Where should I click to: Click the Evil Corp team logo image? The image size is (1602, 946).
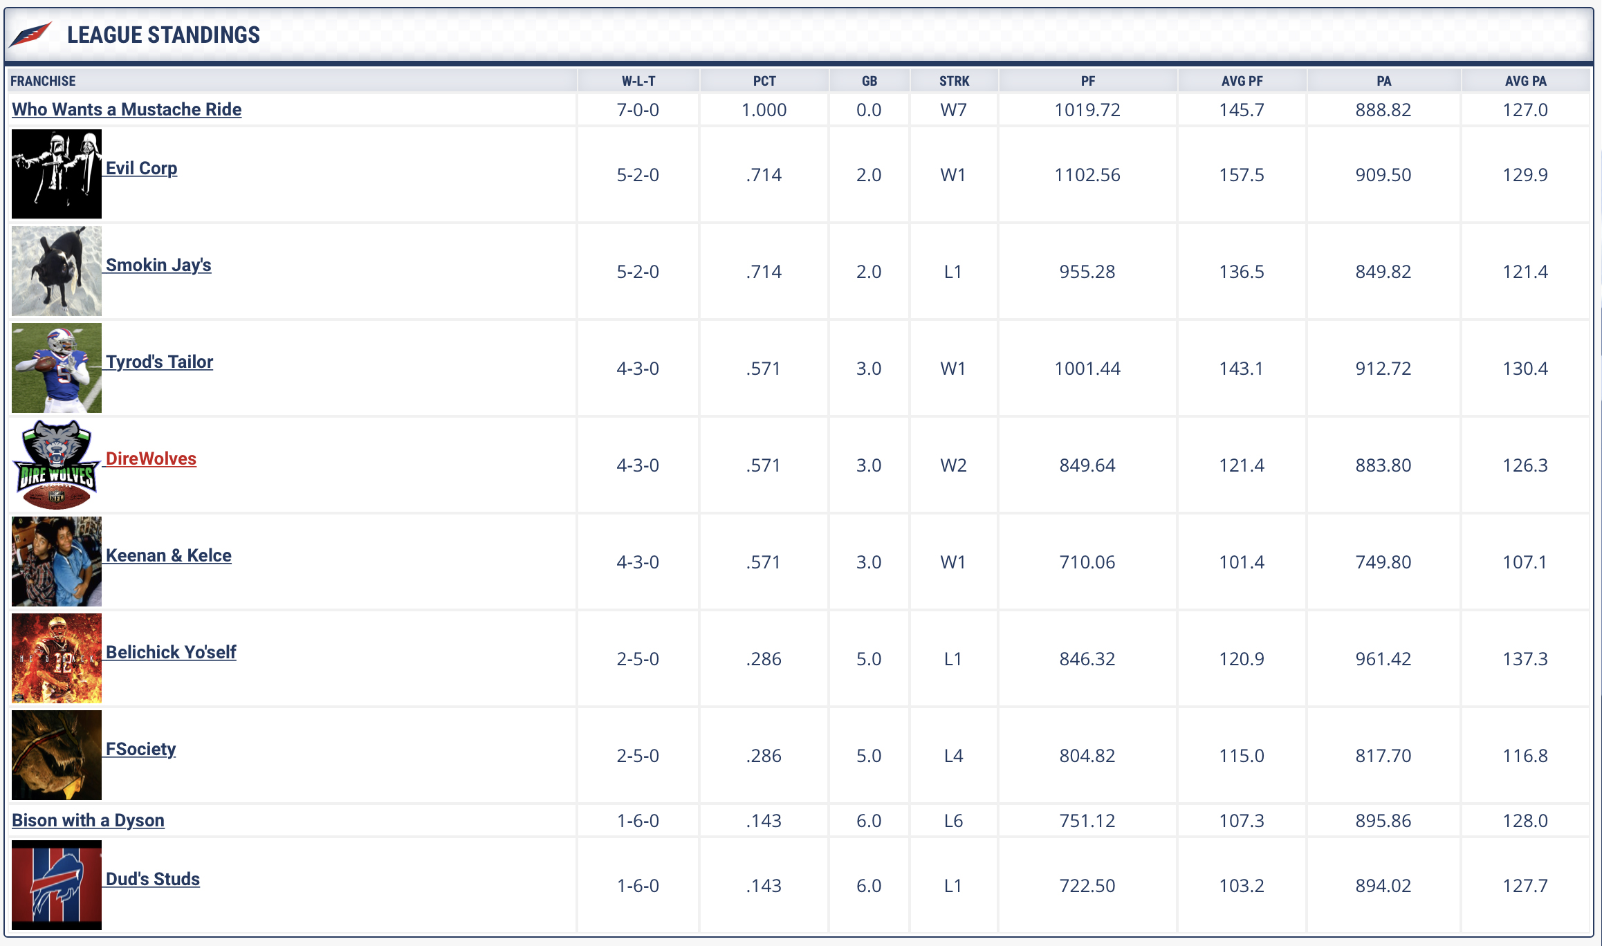57,174
